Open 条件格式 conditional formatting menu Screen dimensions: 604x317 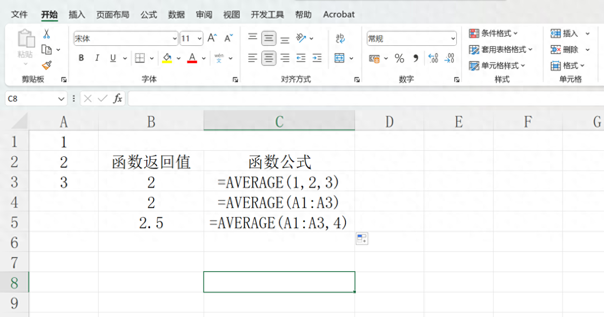click(x=494, y=34)
